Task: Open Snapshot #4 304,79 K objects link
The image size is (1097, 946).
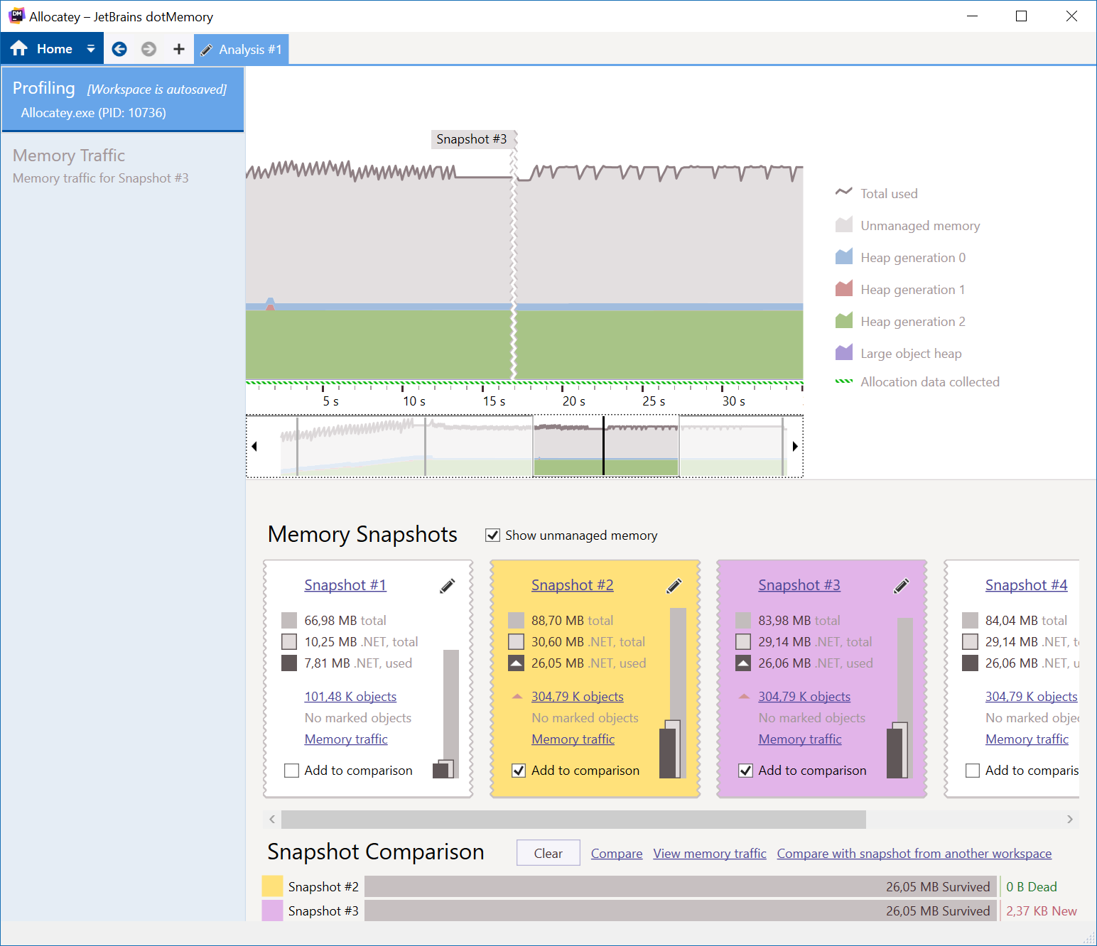Action: pos(1032,697)
